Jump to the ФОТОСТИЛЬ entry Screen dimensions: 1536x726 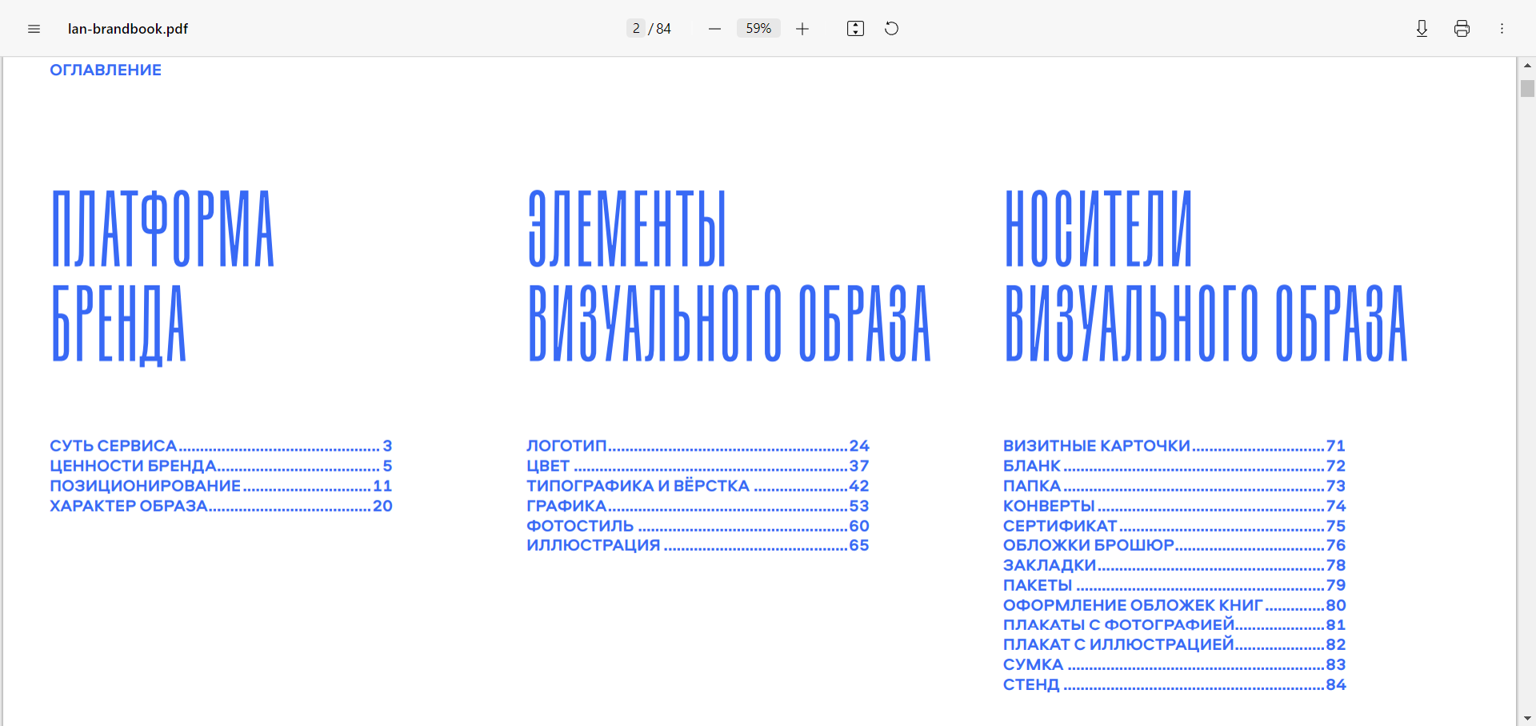coord(698,526)
